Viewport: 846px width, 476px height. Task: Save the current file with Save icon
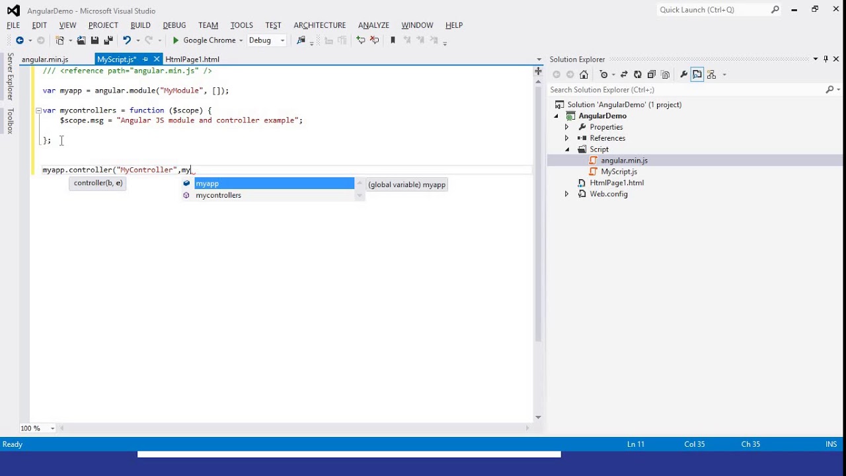(95, 40)
